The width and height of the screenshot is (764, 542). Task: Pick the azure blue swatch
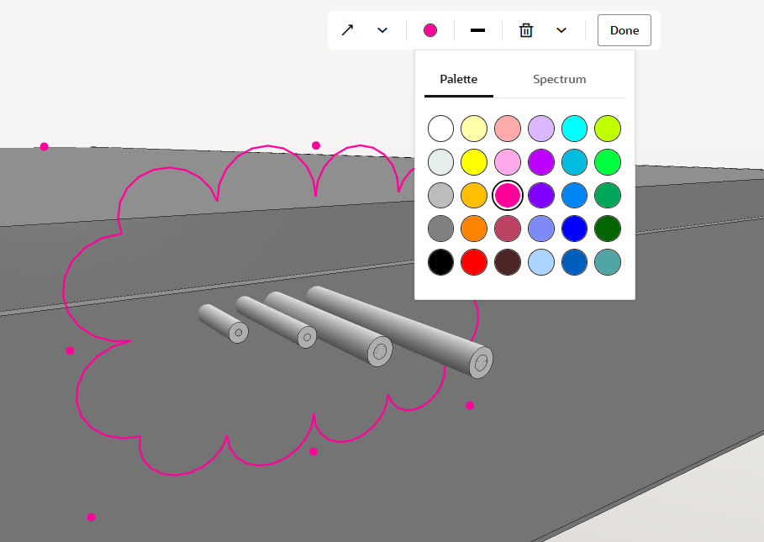tap(574, 196)
